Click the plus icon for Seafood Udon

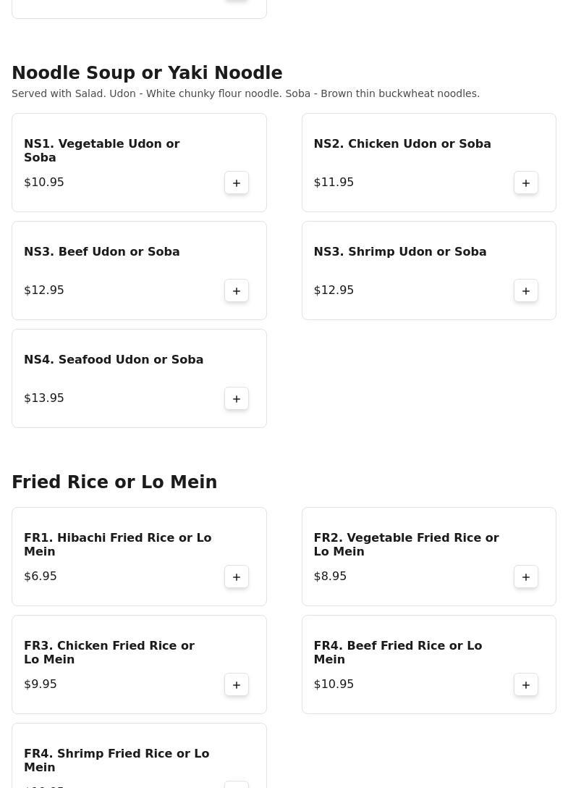pyautogui.click(x=237, y=398)
